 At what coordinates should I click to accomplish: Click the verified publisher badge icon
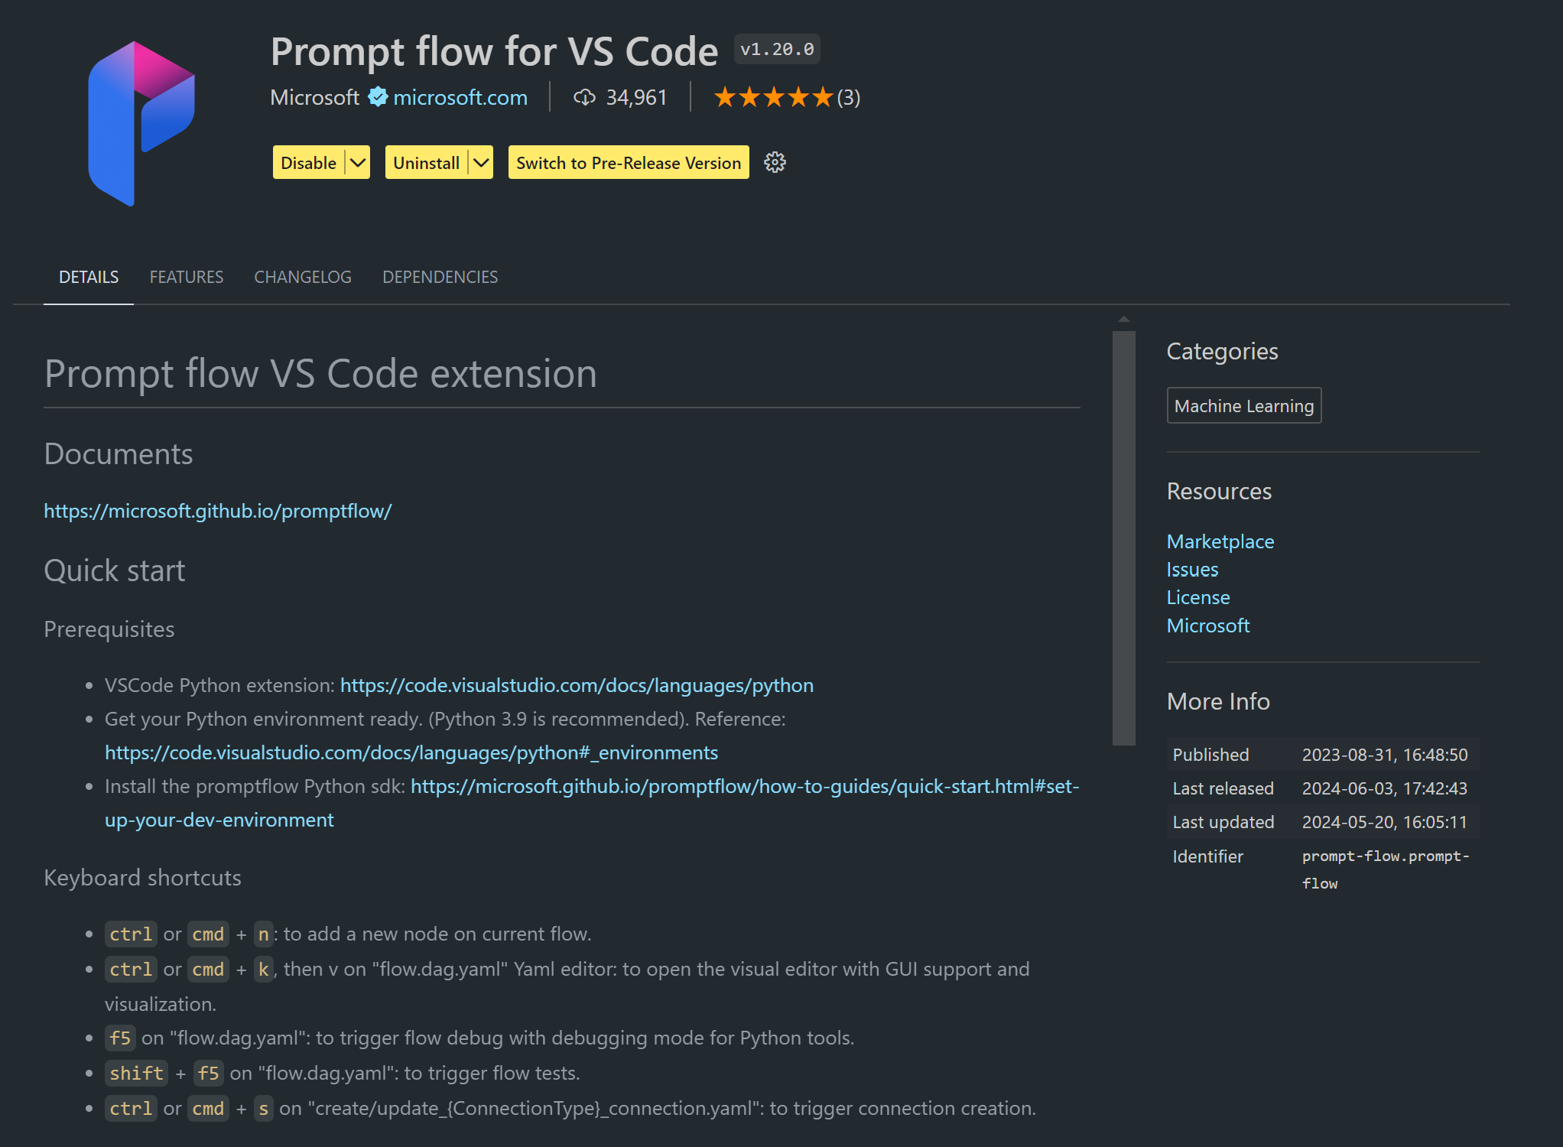click(378, 97)
